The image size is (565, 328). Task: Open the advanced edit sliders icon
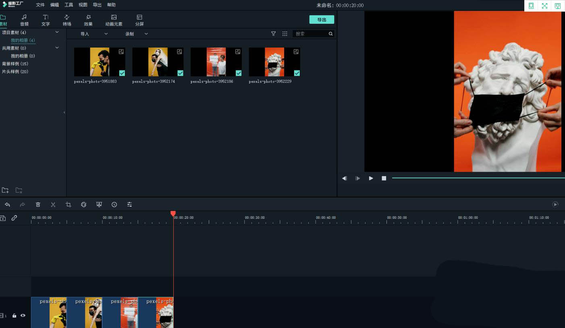129,205
